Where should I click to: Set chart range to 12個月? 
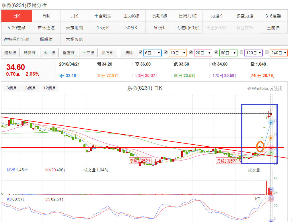(50, 88)
